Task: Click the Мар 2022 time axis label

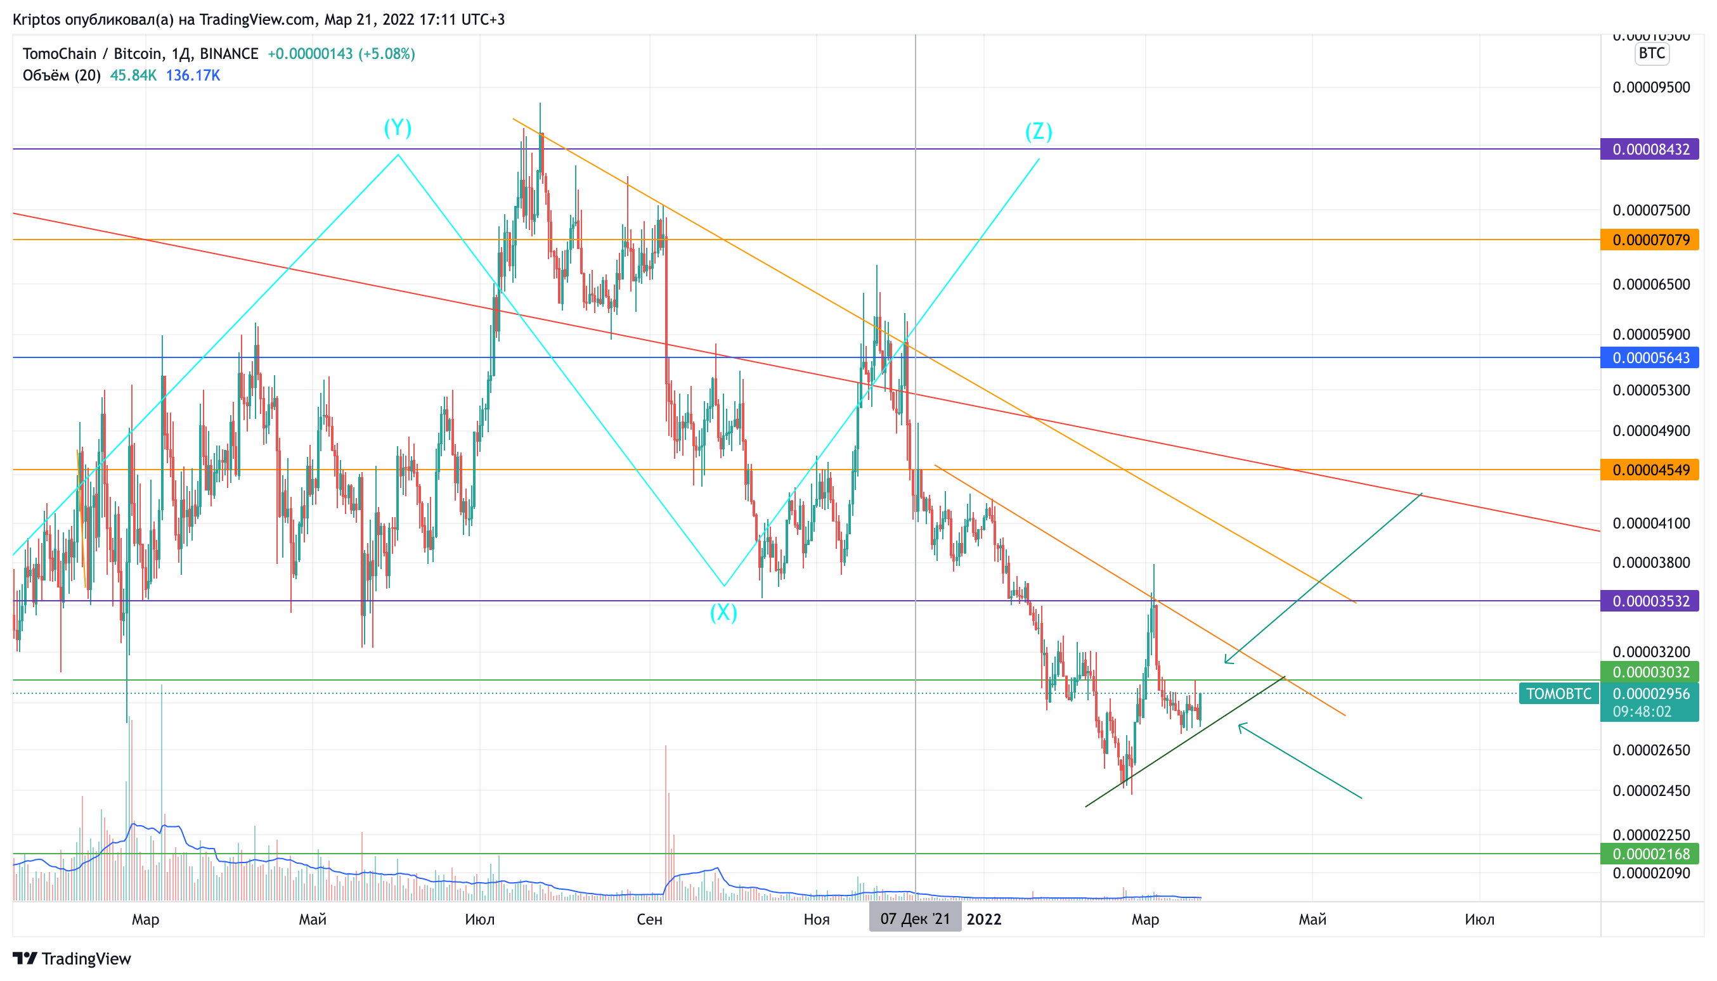Action: 1144,919
